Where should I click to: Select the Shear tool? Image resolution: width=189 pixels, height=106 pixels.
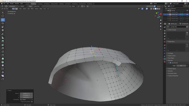point(3,76)
